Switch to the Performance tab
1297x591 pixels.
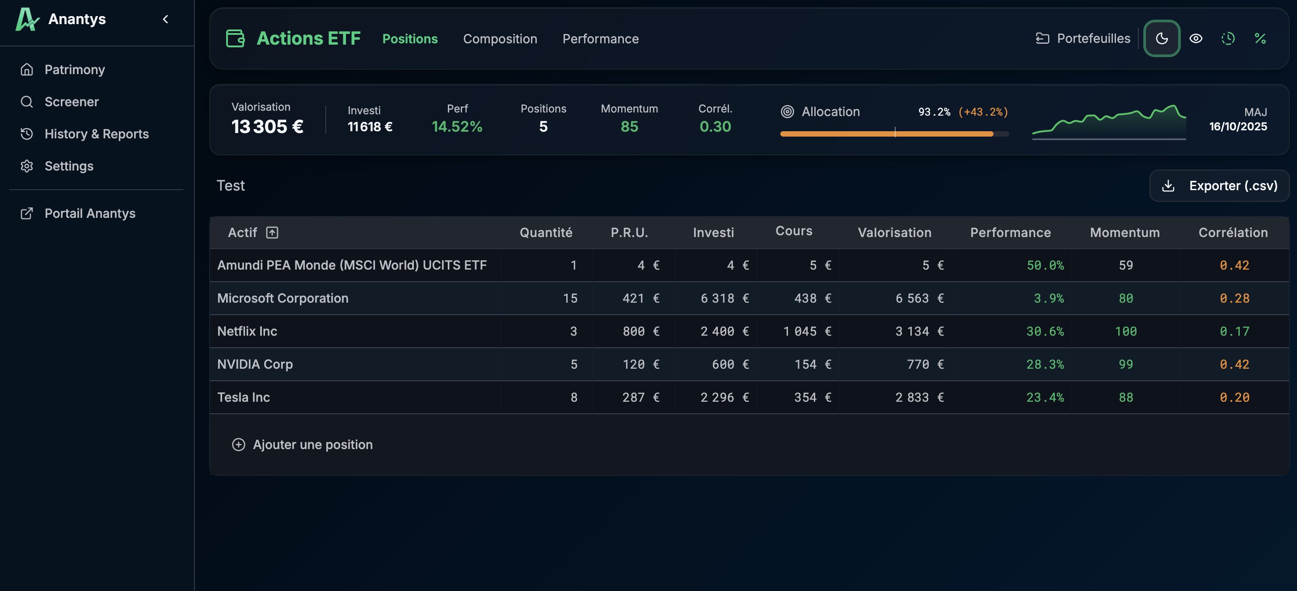(x=600, y=39)
